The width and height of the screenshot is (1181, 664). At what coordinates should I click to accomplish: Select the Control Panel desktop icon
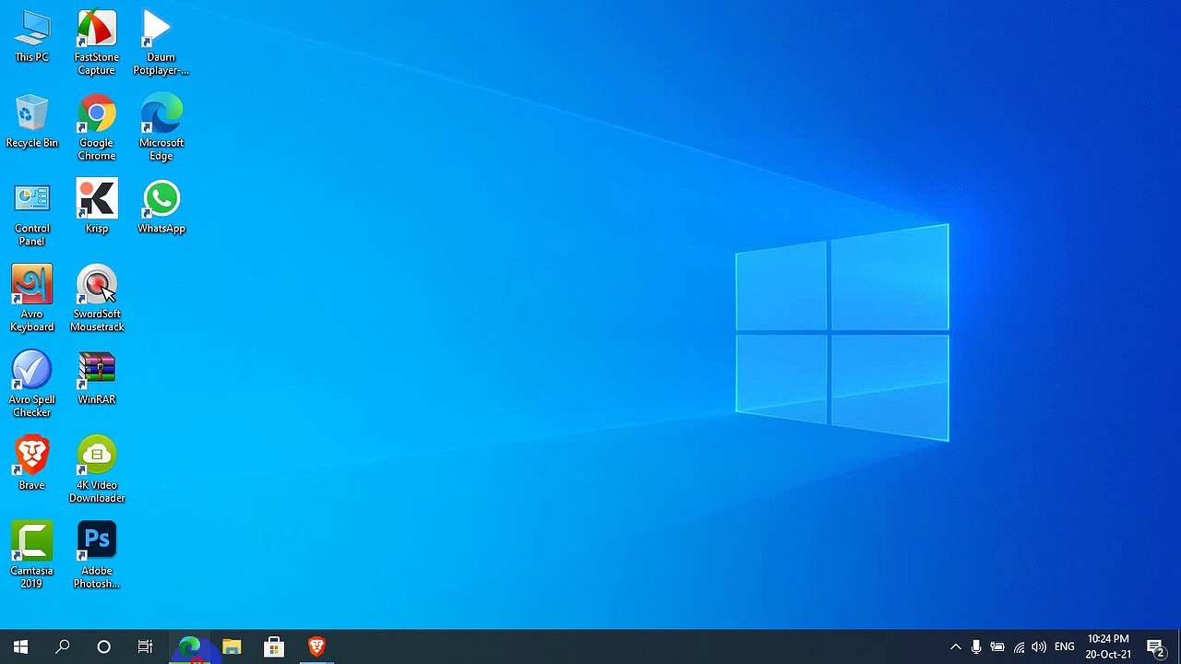pyautogui.click(x=31, y=214)
